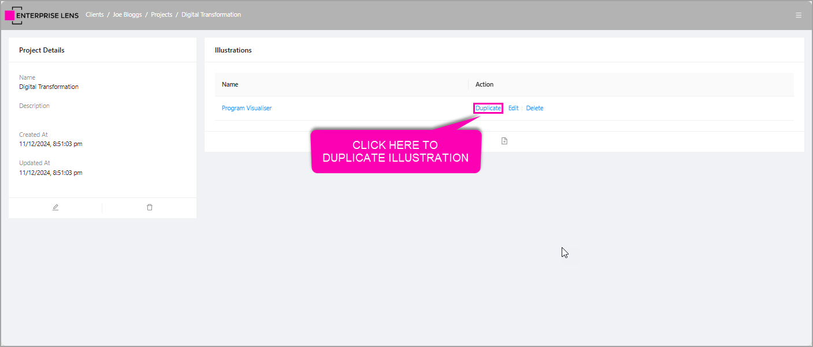Click the add illustration file icon
Viewport: 813px width, 347px height.
click(504, 141)
